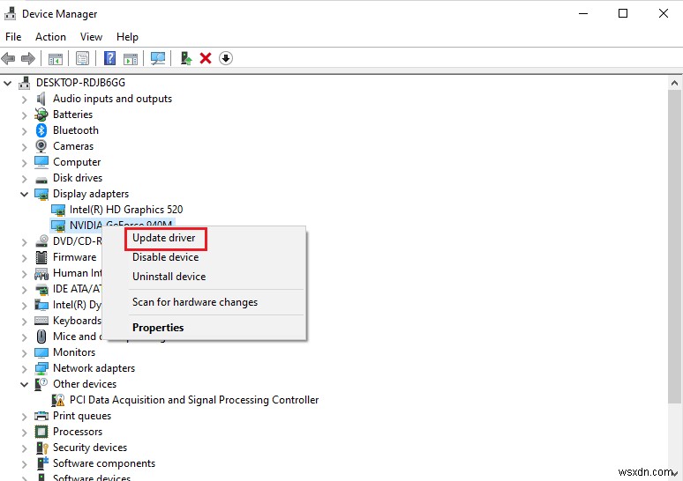Screen dimensions: 683x481
Task: Collapse the Other devices category
Action: click(x=25, y=384)
